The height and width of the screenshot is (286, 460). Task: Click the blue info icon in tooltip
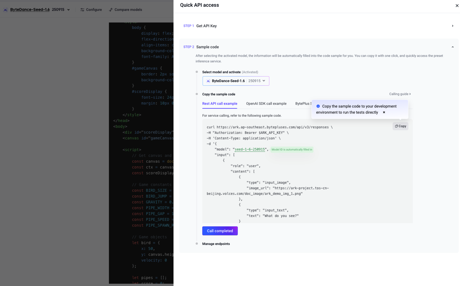[318, 106]
